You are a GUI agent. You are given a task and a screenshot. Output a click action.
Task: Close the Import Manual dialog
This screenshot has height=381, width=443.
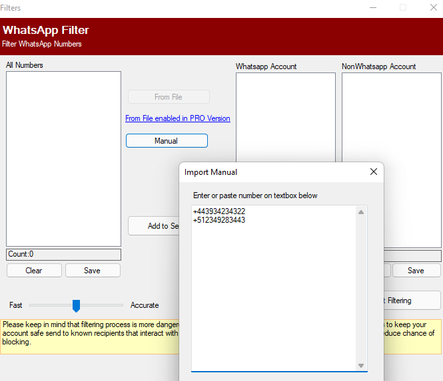pos(374,172)
